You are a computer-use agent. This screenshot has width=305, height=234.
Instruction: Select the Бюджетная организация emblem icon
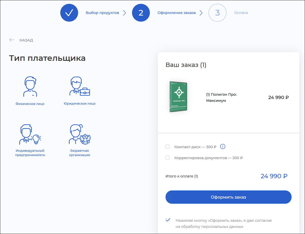click(x=79, y=134)
